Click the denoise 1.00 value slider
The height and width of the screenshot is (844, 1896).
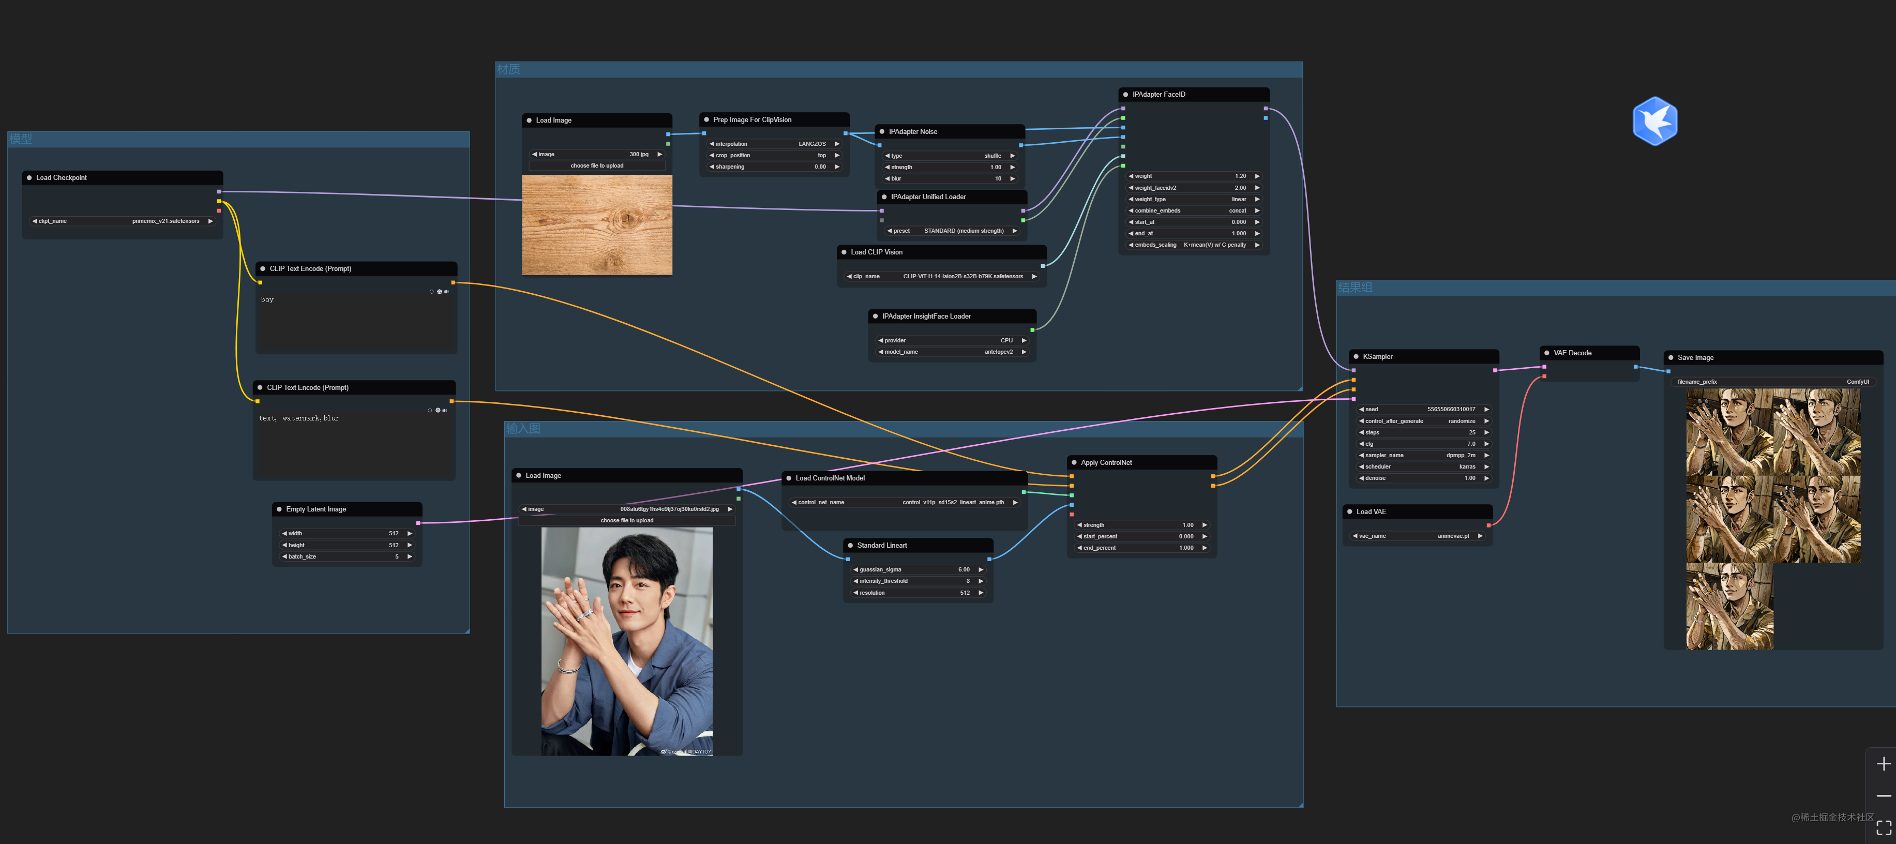point(1423,477)
